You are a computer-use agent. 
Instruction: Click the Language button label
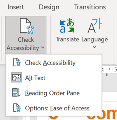[x=95, y=39]
